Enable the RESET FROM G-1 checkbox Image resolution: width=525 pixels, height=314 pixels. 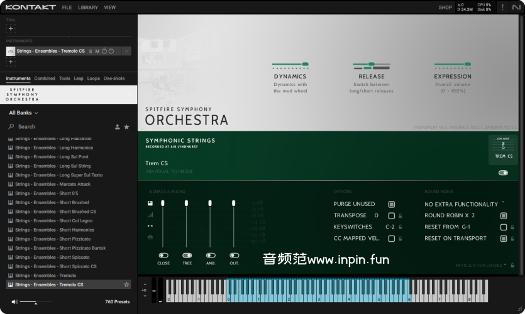pyautogui.click(x=503, y=227)
